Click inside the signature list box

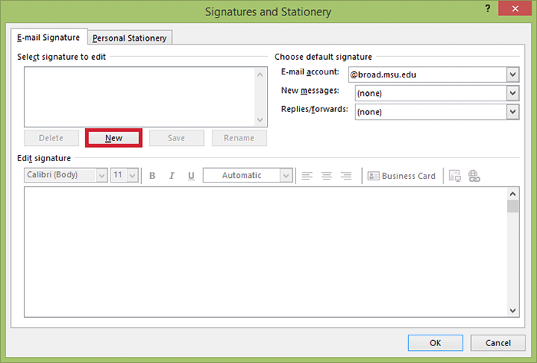pyautogui.click(x=140, y=97)
